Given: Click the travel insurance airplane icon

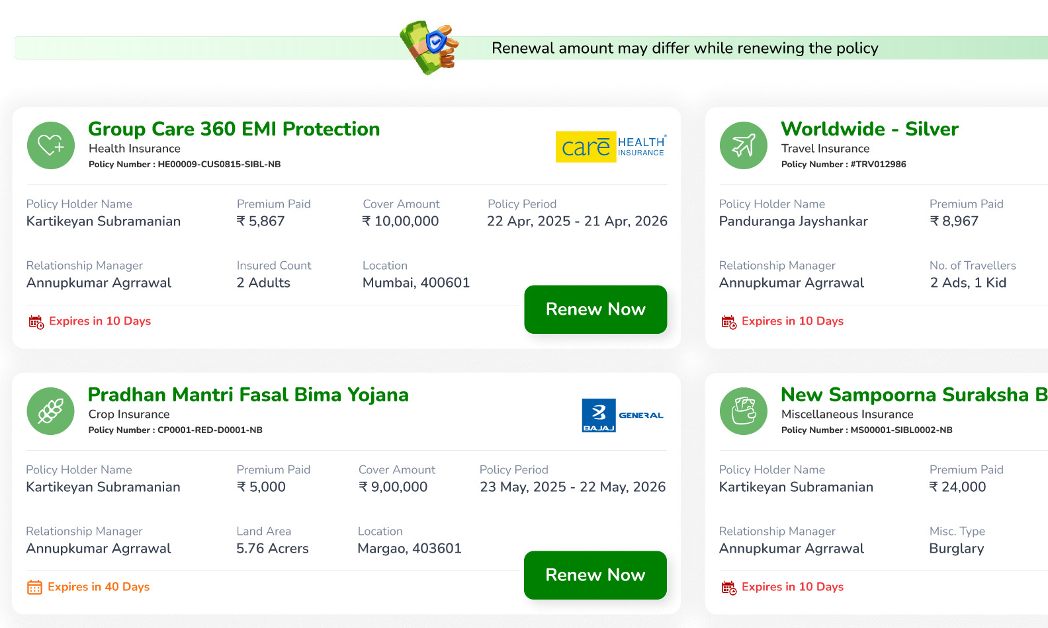Looking at the screenshot, I should coord(744,145).
